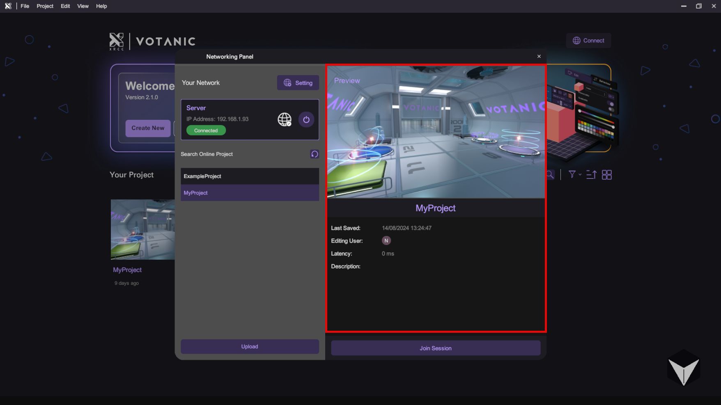Open the Project menu
The height and width of the screenshot is (405, 721).
point(45,6)
